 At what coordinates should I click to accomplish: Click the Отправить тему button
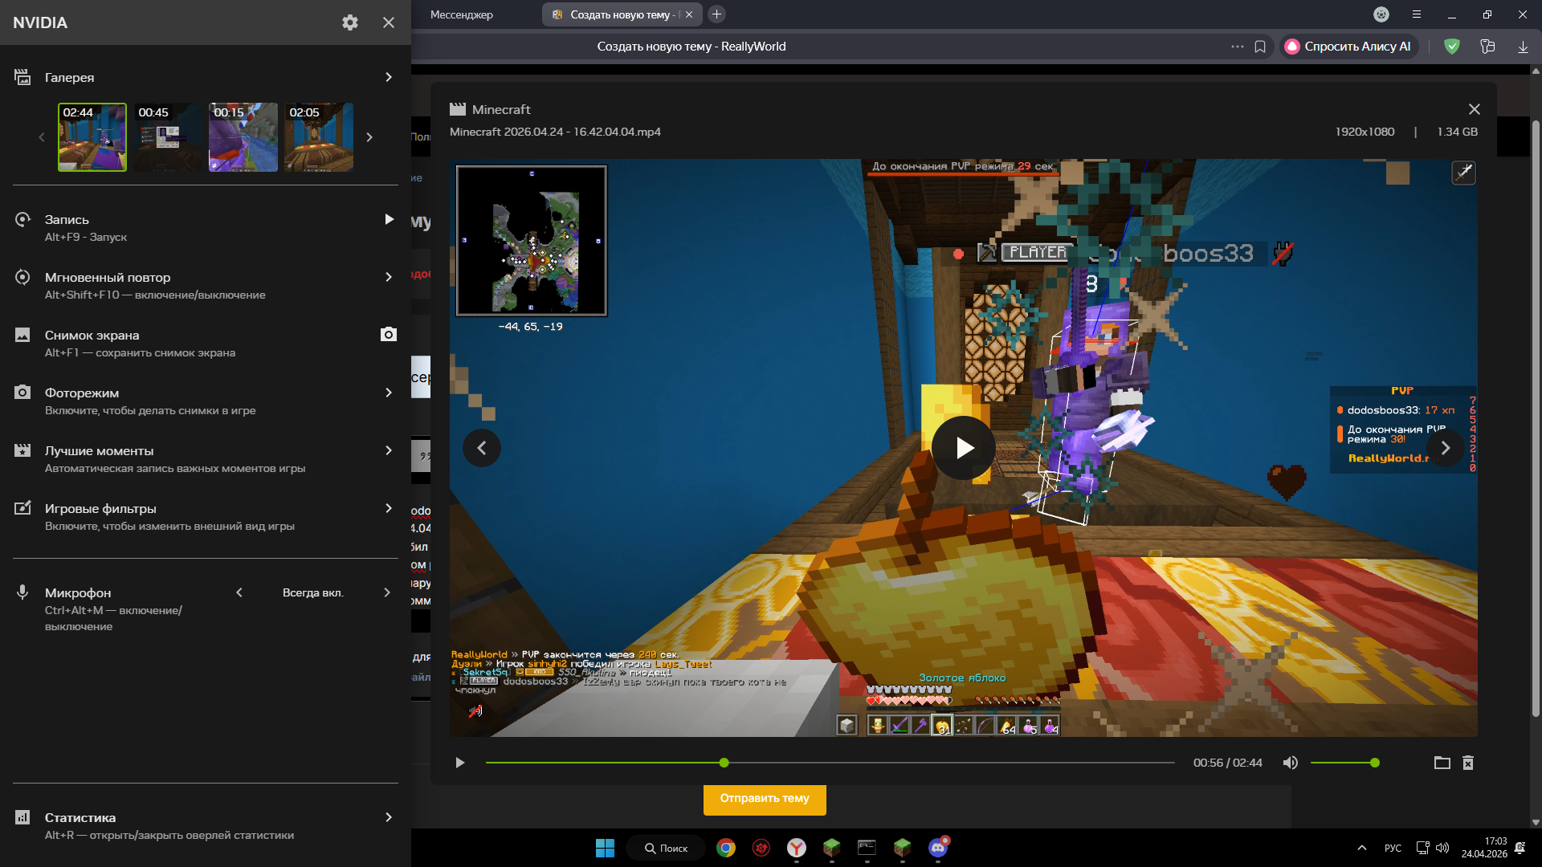[765, 798]
